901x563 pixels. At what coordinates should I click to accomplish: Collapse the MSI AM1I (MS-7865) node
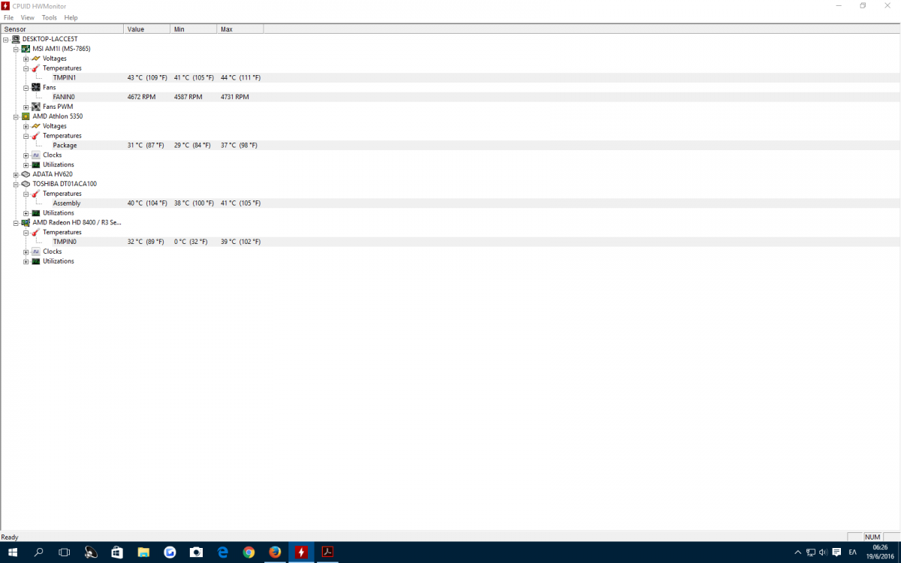point(16,49)
